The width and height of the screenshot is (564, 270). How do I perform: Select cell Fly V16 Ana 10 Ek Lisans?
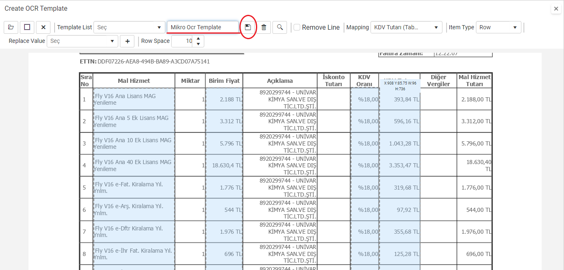[x=134, y=143]
